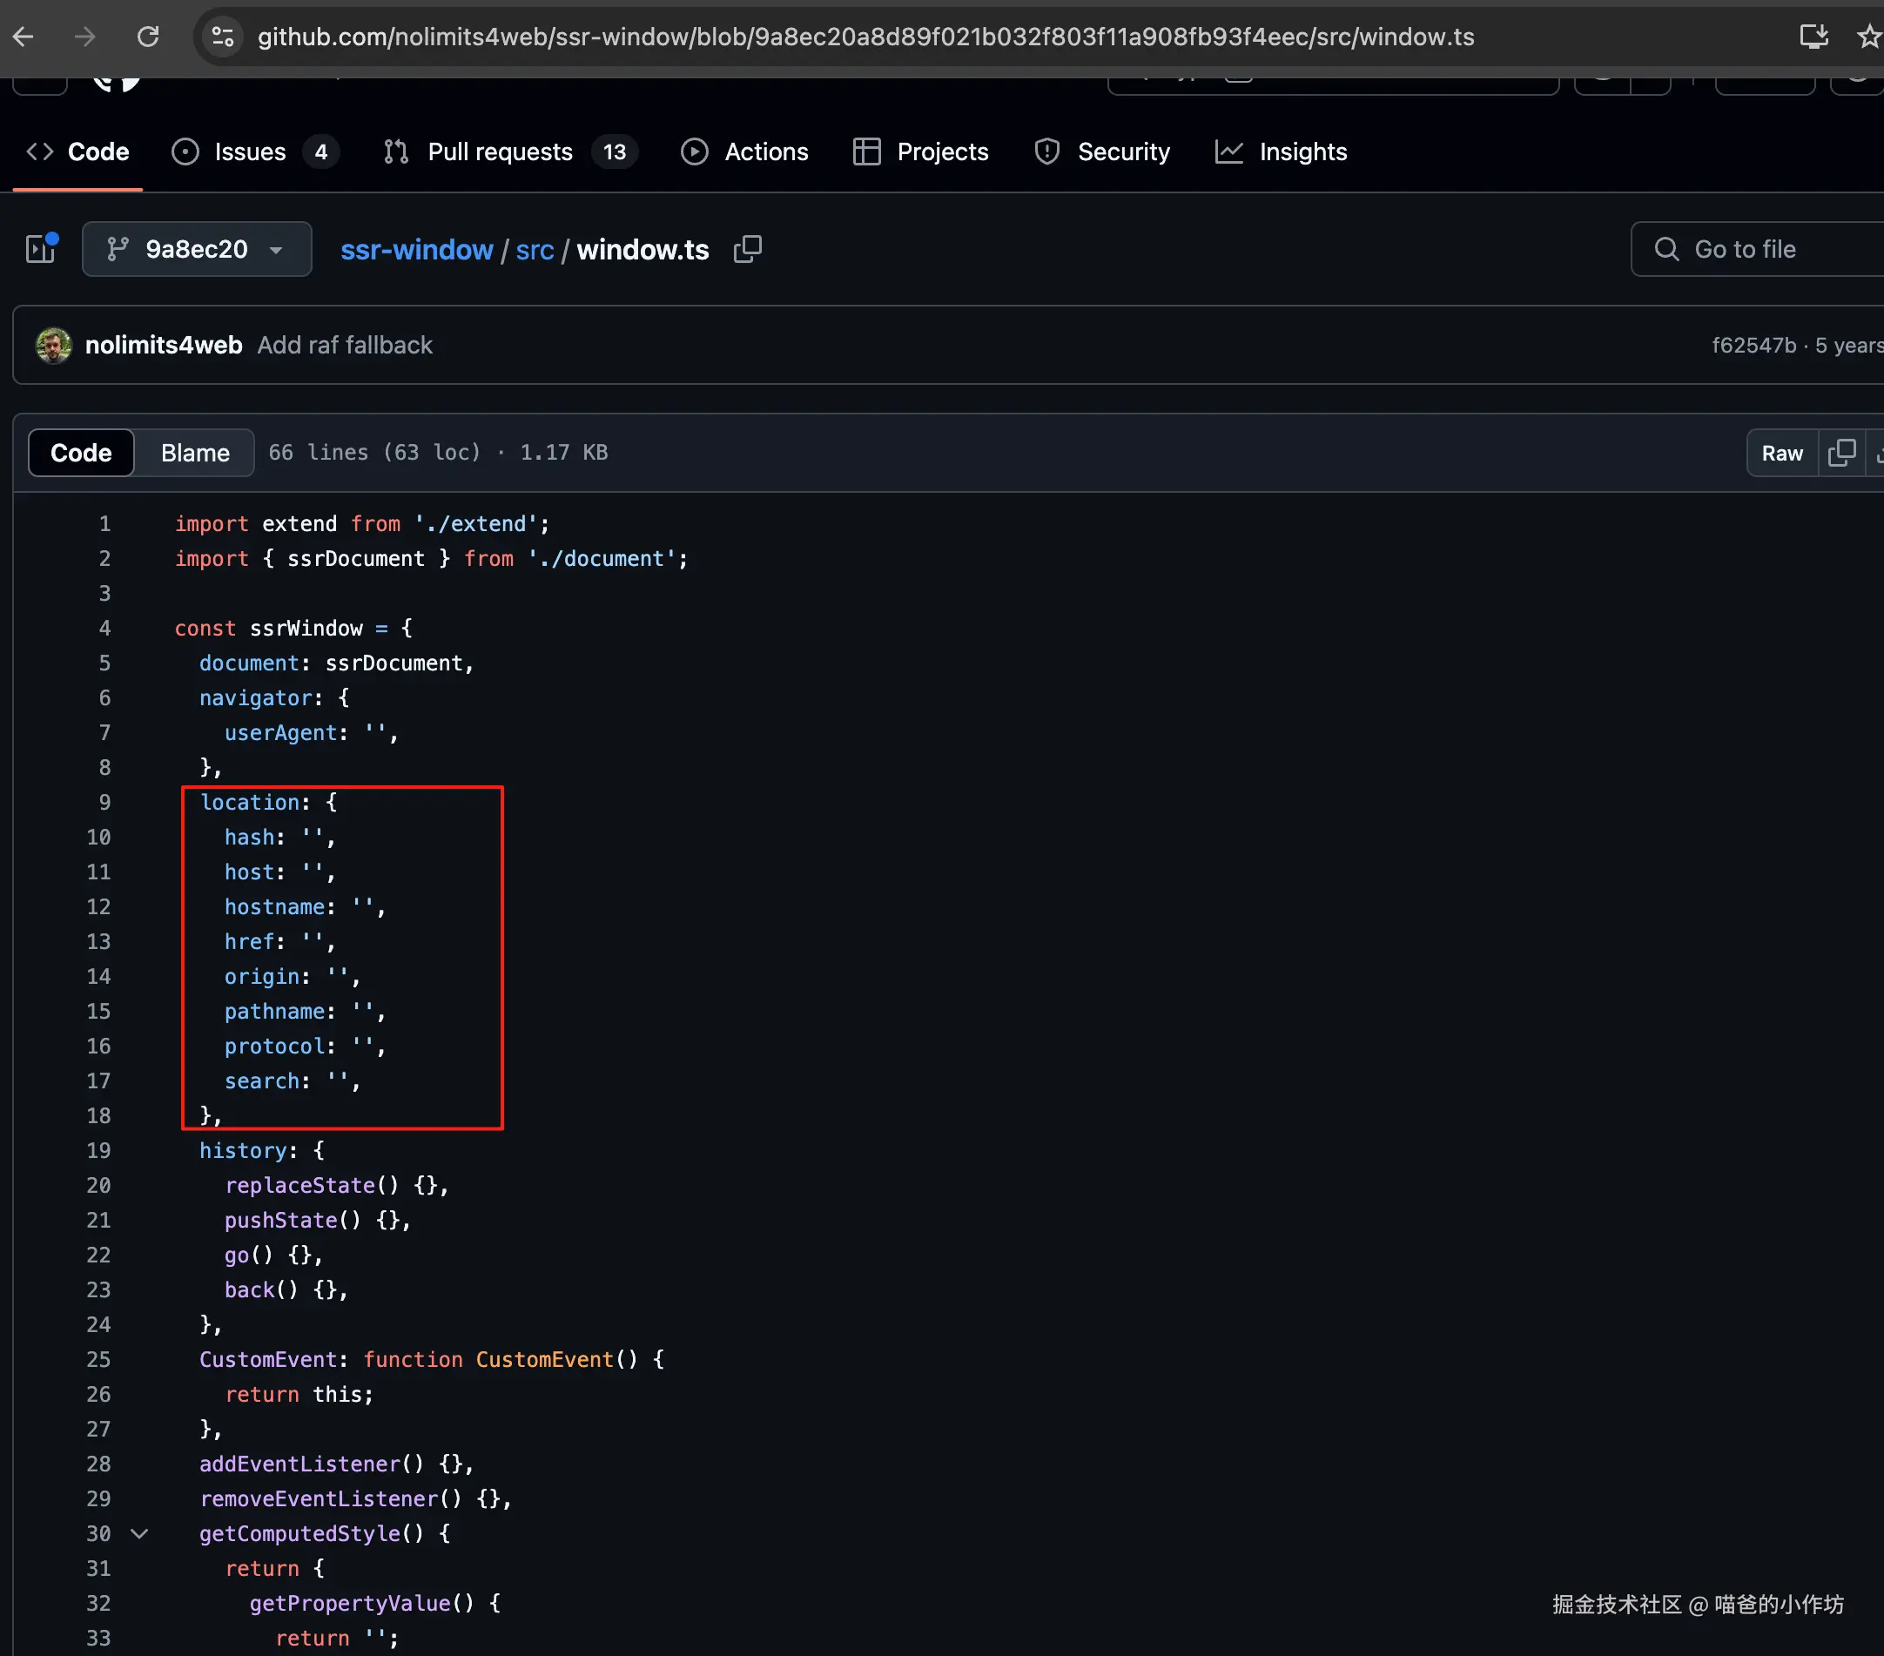Click the site information icon in address bar
The width and height of the screenshot is (1884, 1656).
click(x=223, y=37)
